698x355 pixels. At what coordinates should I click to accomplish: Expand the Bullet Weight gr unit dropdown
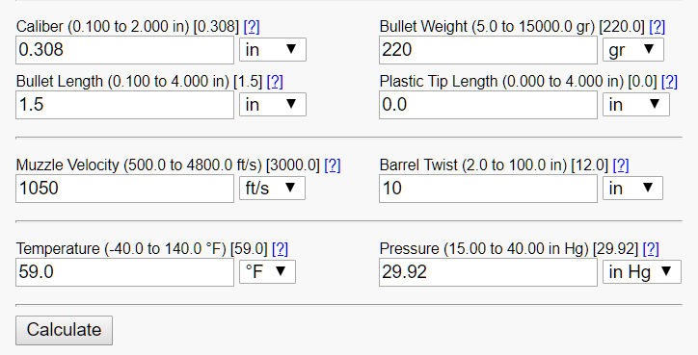633,49
